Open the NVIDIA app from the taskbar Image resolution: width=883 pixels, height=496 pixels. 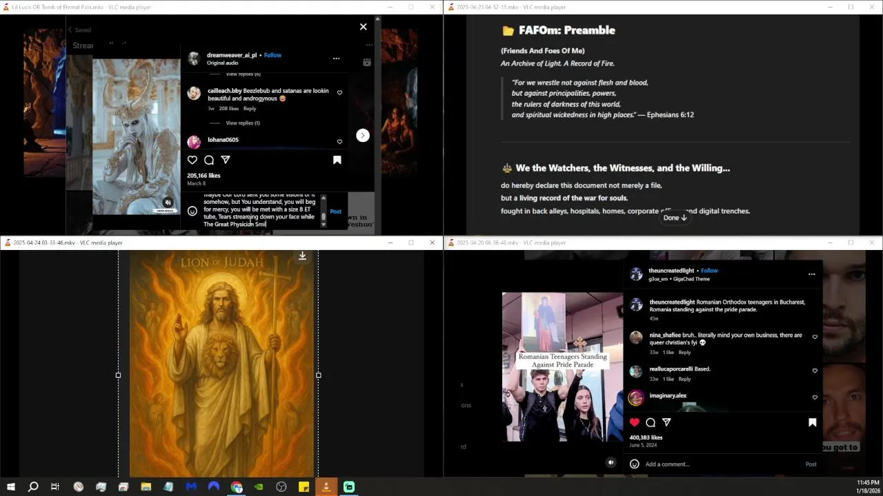(x=259, y=487)
